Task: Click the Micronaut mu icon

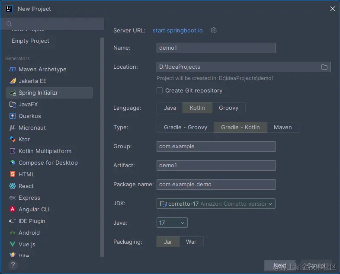Action: tap(13, 127)
